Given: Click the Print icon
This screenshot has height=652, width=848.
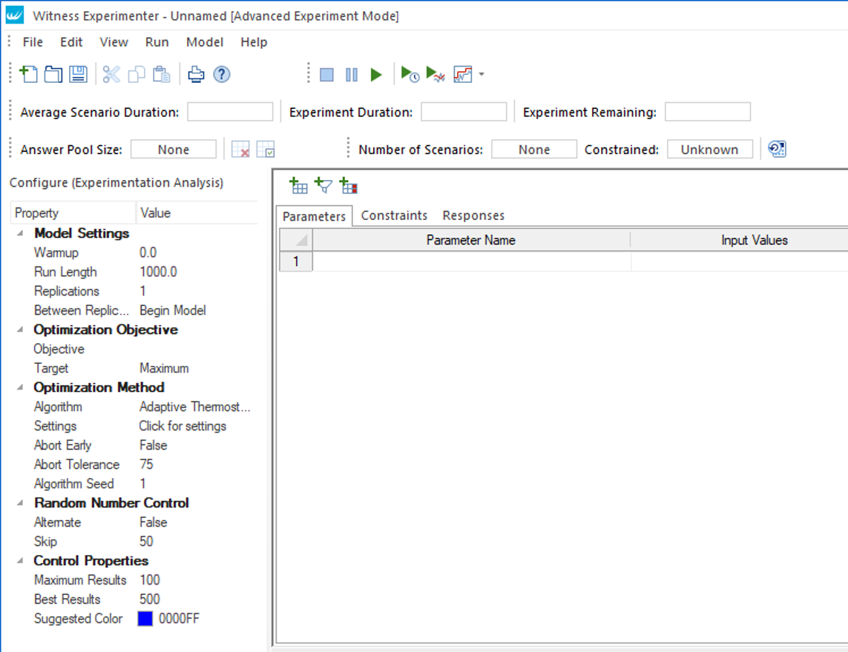Looking at the screenshot, I should 195,74.
